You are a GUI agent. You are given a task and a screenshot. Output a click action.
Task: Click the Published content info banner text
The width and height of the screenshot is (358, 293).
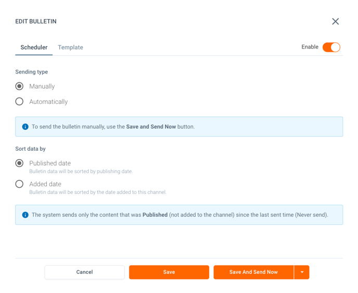180,215
